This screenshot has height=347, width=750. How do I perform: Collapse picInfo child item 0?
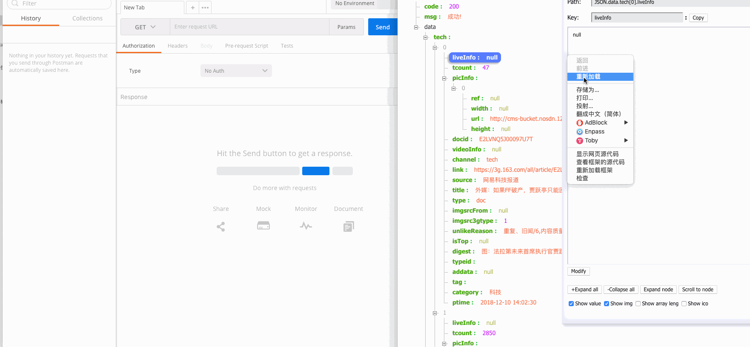tap(454, 88)
